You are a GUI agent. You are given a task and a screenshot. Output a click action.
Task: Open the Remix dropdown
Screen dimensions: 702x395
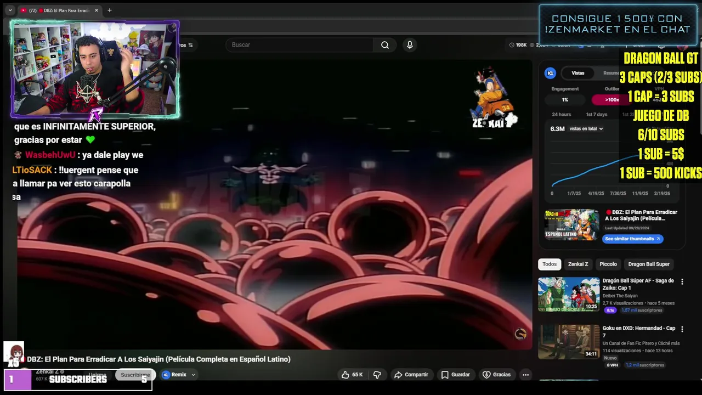pos(179,375)
